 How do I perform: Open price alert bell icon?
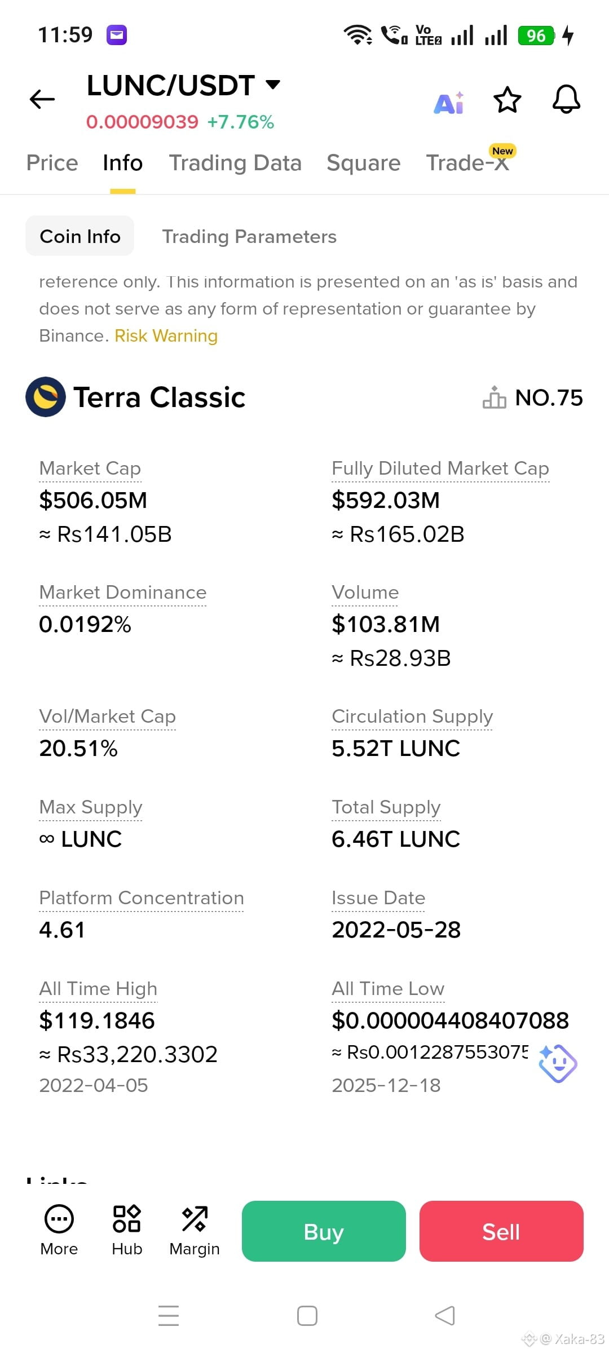(x=566, y=100)
